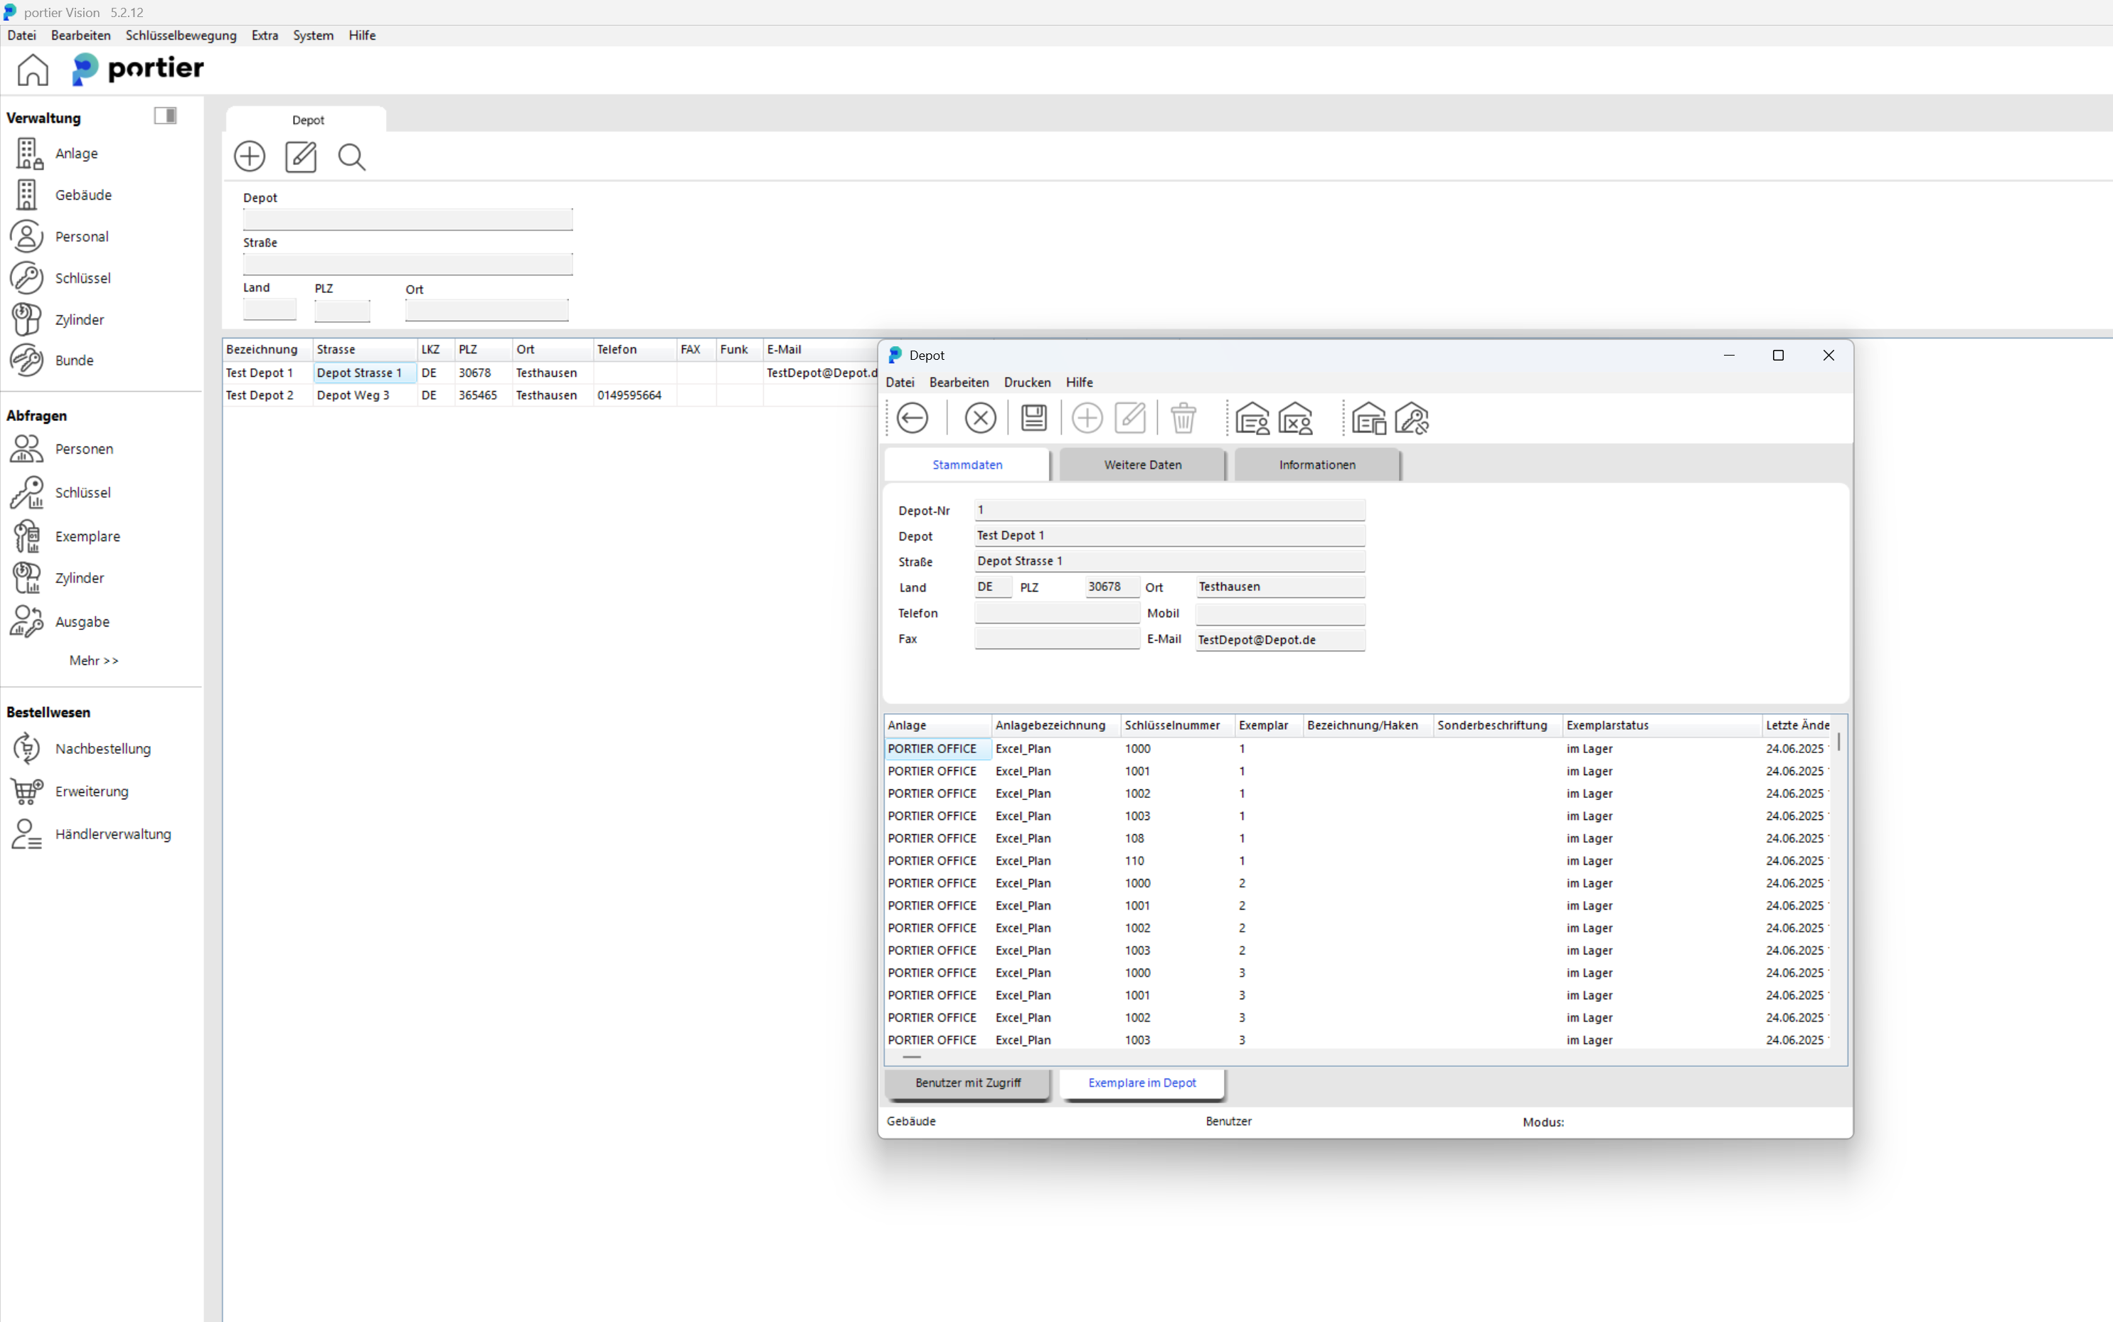2113x1322 pixels.
Task: Click the search magnifier in Depot toolbar
Action: click(x=351, y=157)
